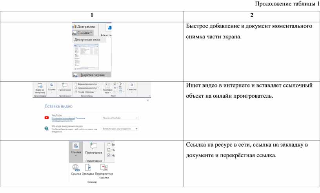This screenshot has height=193, width=320.
Task: Expand the Номер страницы dropdown
Action: point(85,92)
